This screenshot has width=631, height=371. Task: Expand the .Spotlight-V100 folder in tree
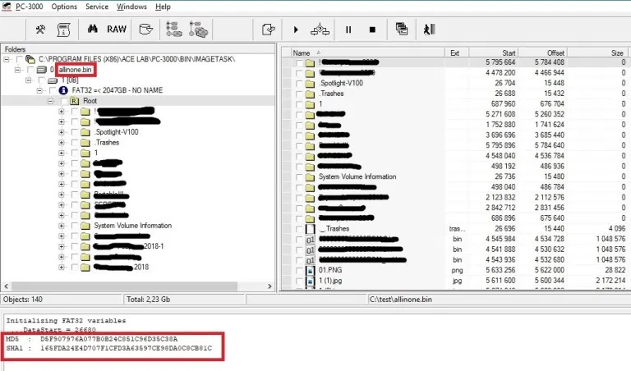(61, 132)
